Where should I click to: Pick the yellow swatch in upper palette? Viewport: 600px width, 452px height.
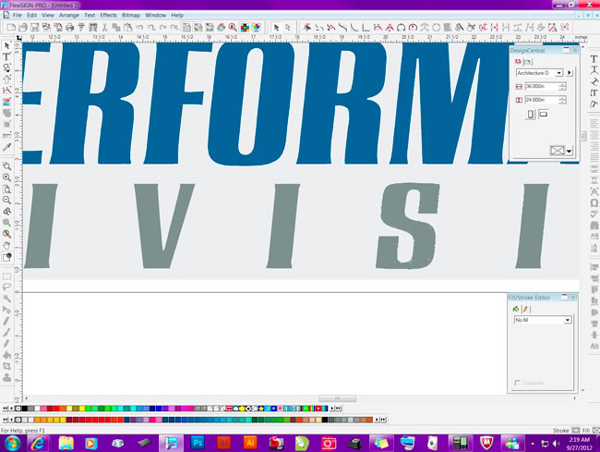point(81,409)
